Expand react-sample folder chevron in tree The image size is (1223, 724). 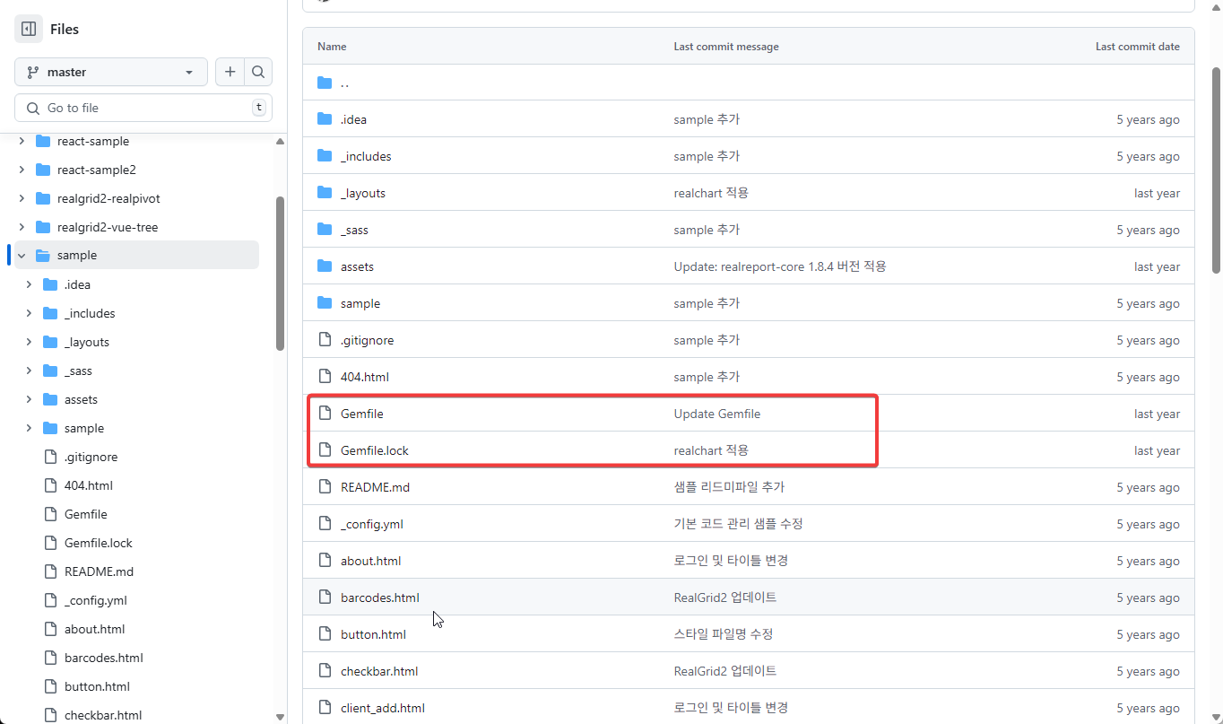tap(22, 141)
